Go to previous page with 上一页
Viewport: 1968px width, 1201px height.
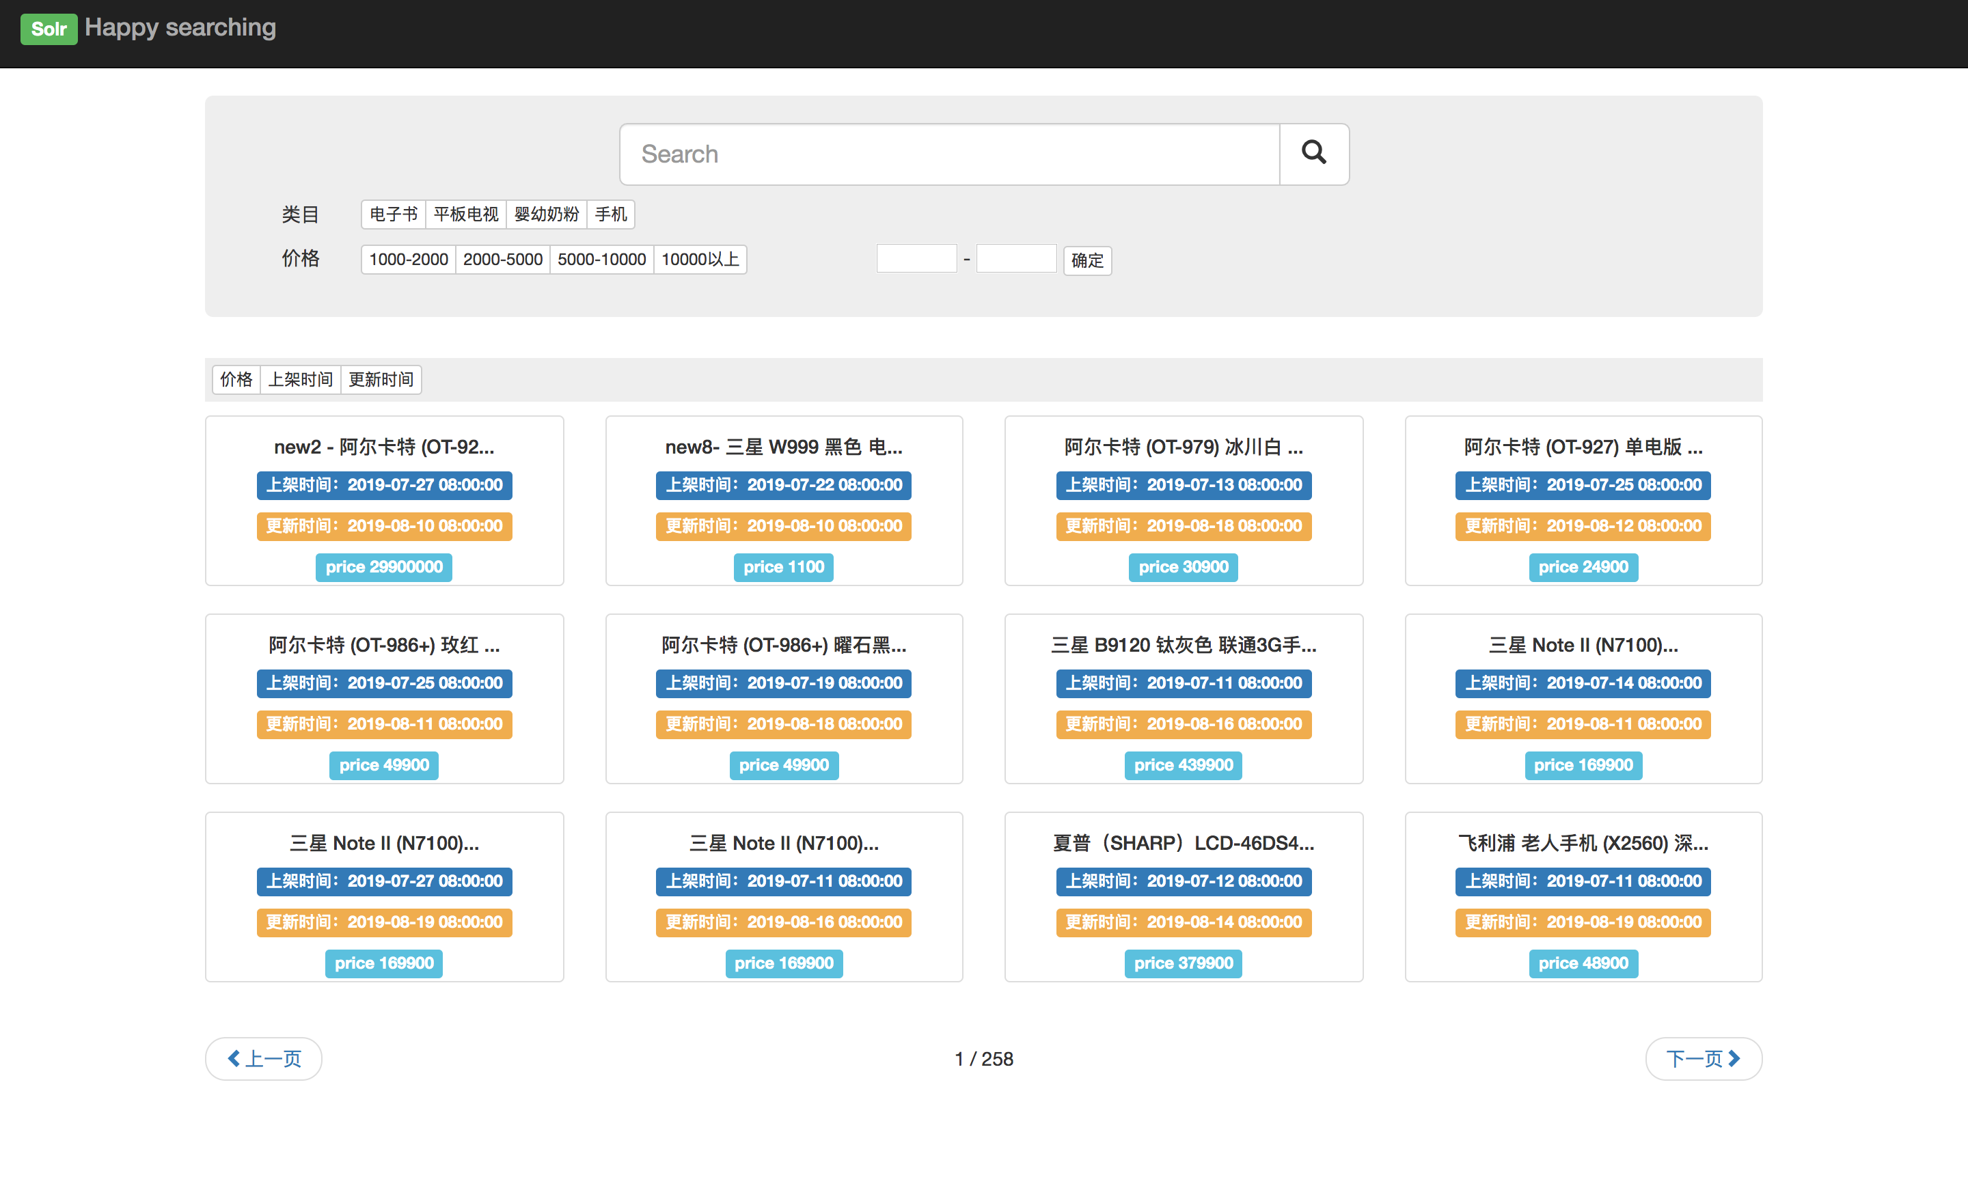264,1058
